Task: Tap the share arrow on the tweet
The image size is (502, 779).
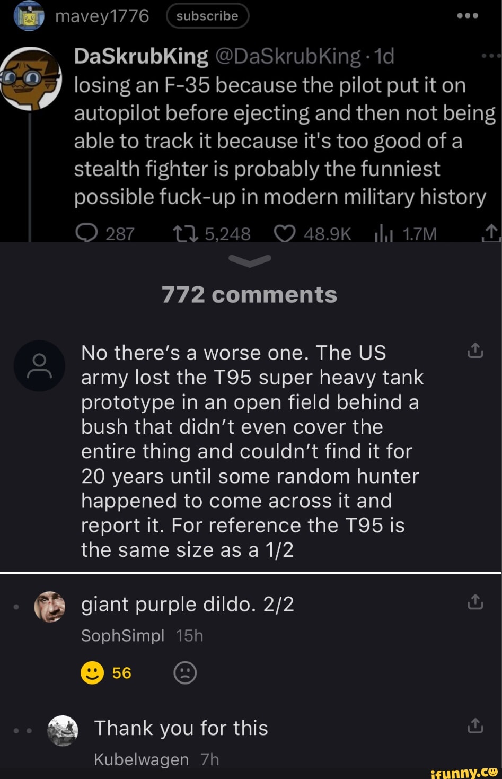Action: tap(492, 233)
